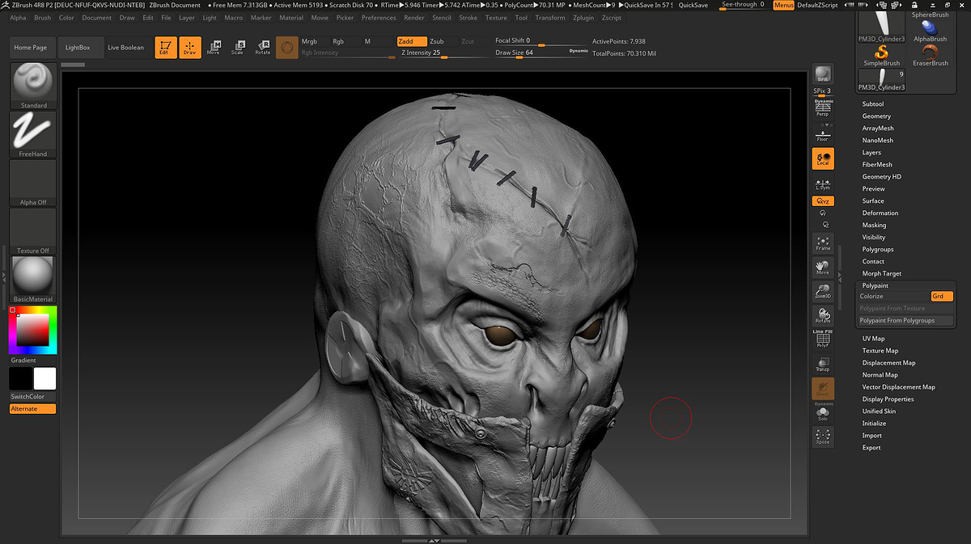Image resolution: width=971 pixels, height=544 pixels.
Task: Activate Scale mode in top toolbar
Action: [237, 48]
